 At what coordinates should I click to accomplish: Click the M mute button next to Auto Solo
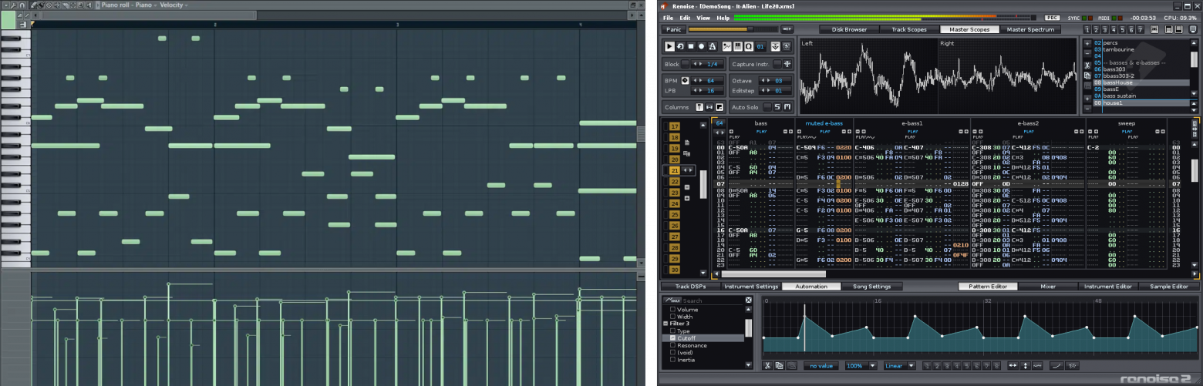pyautogui.click(x=787, y=107)
